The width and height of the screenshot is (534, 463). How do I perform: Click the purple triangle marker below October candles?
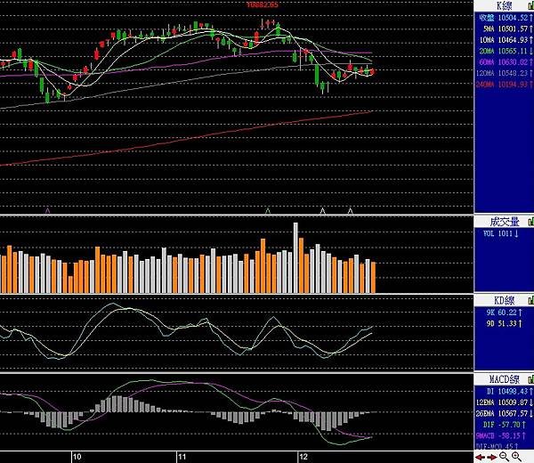point(48,211)
